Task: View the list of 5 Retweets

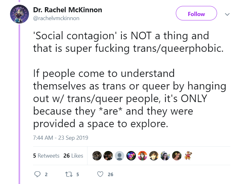Action: (46, 156)
